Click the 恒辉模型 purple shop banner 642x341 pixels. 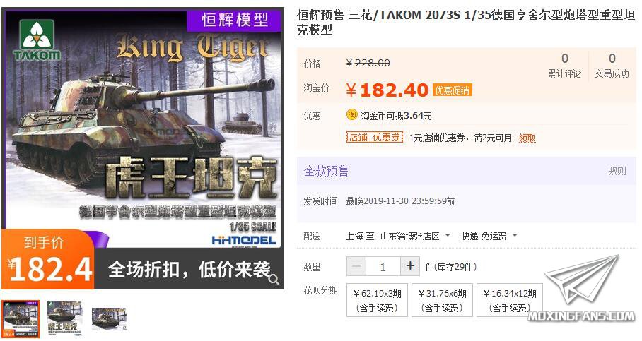pos(235,20)
